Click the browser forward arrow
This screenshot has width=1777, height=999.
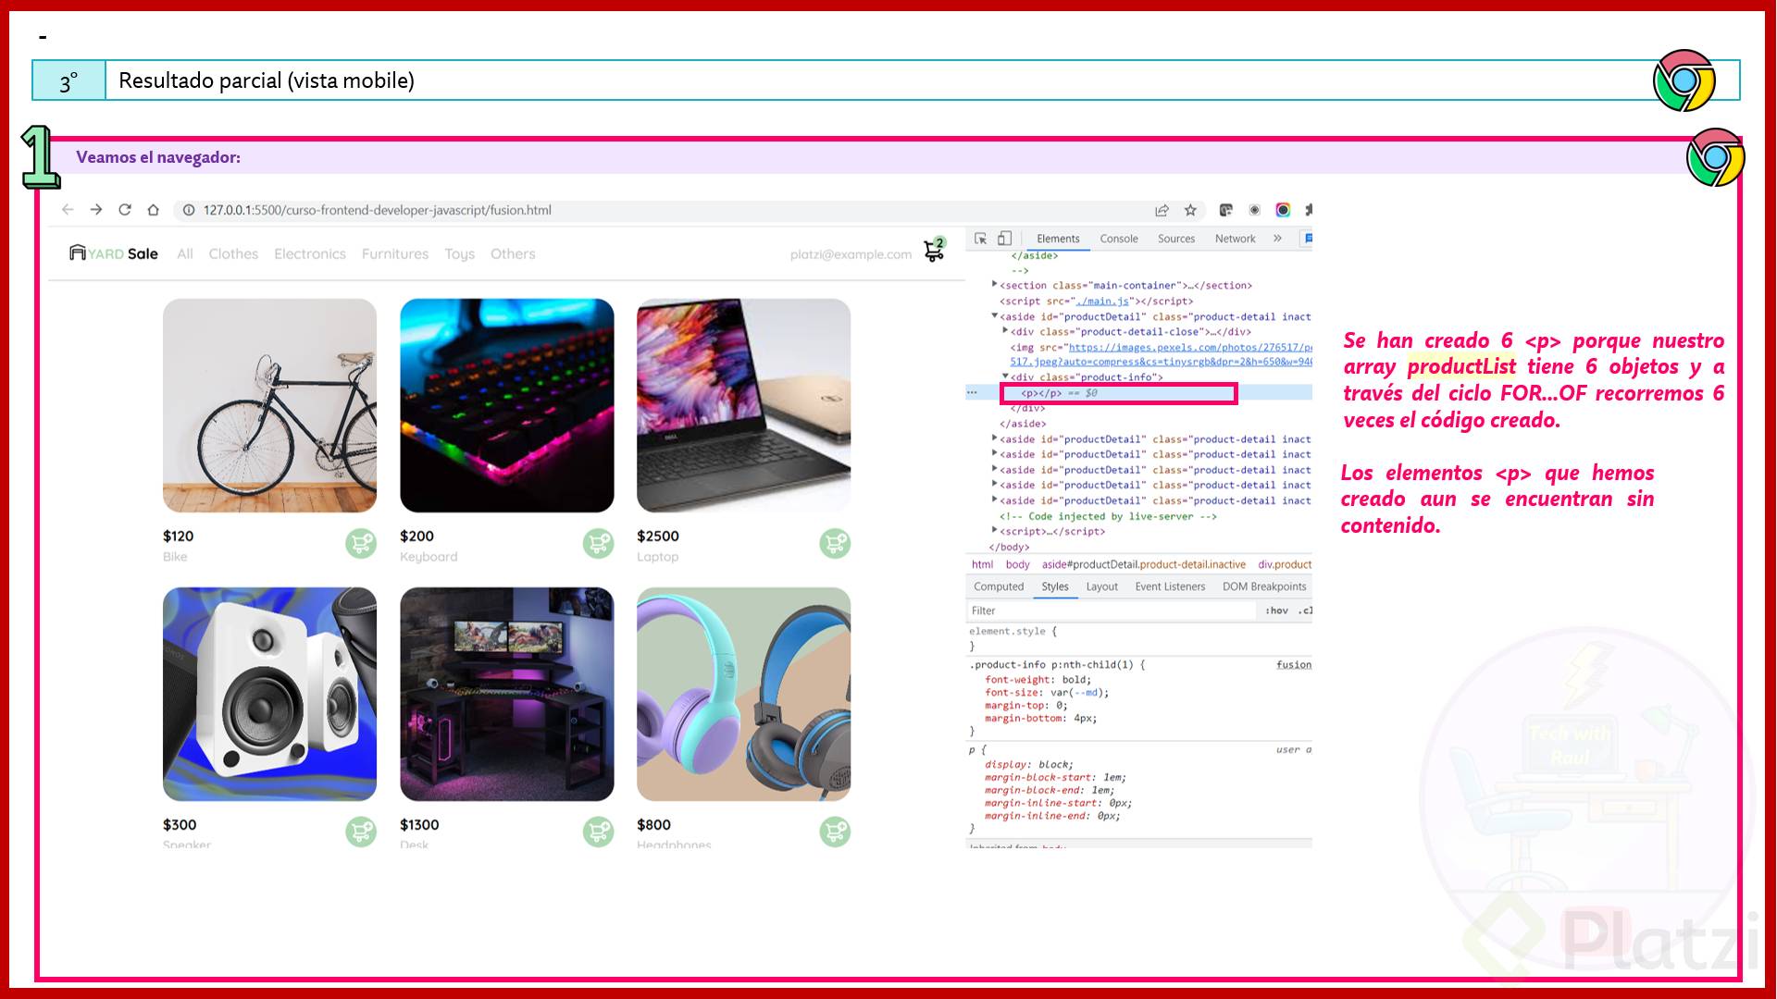click(x=96, y=210)
